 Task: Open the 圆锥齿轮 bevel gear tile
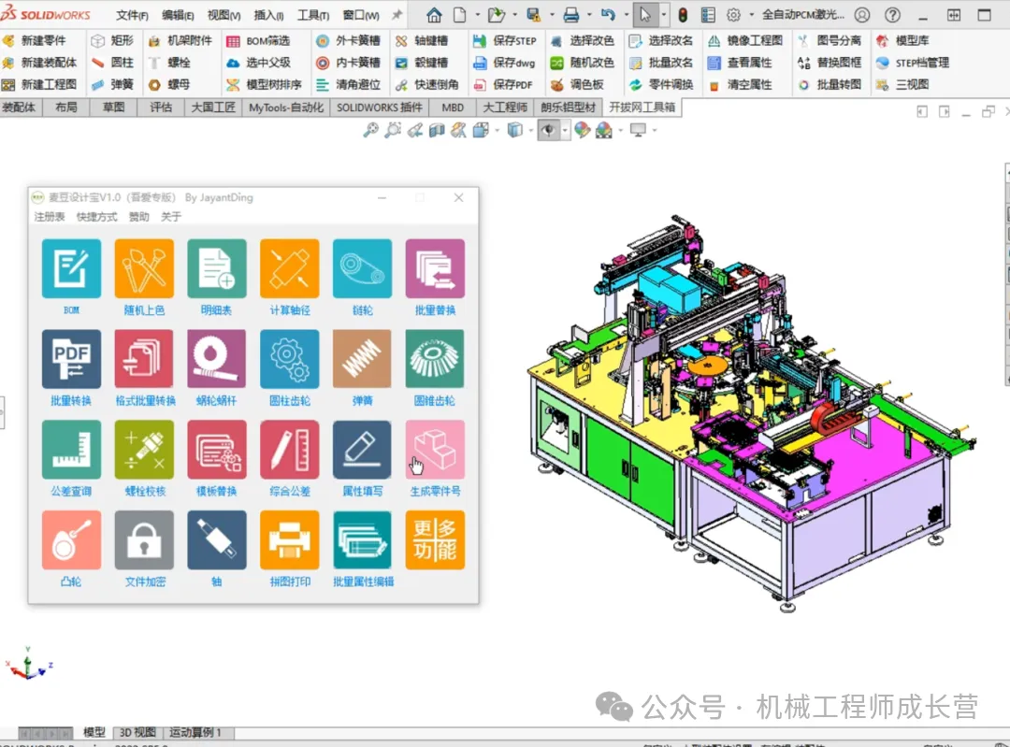(435, 359)
